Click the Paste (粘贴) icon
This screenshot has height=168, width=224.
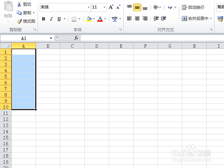click(8, 6)
